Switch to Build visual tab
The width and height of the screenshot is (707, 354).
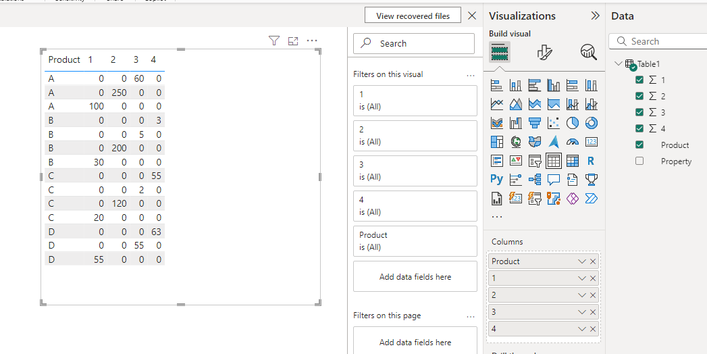(500, 52)
